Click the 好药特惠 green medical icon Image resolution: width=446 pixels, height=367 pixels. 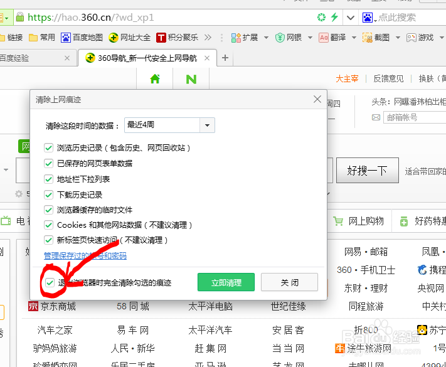[x=404, y=221]
